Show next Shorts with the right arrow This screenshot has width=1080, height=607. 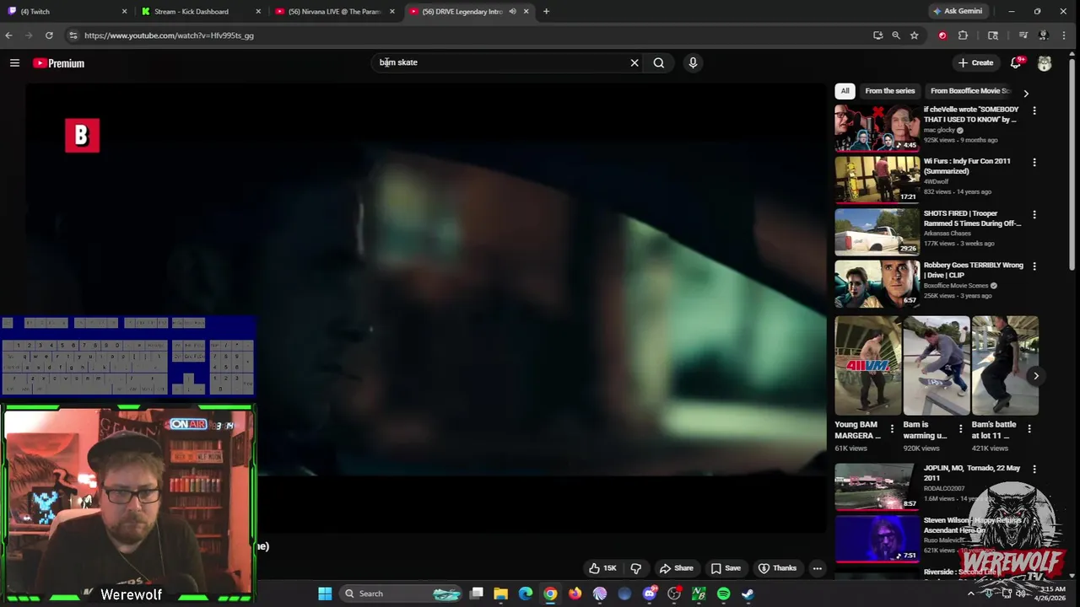(x=1035, y=376)
